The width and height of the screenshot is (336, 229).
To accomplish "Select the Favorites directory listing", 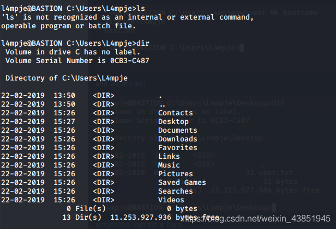I will coord(178,148).
